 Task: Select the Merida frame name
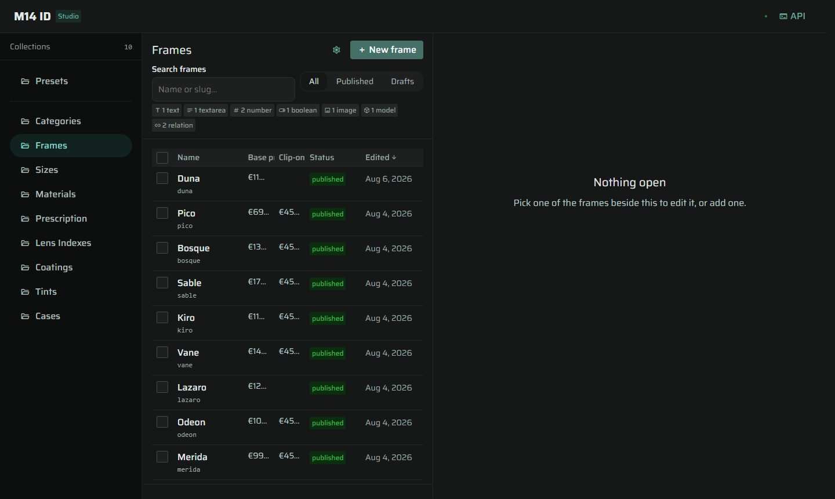coord(193,457)
